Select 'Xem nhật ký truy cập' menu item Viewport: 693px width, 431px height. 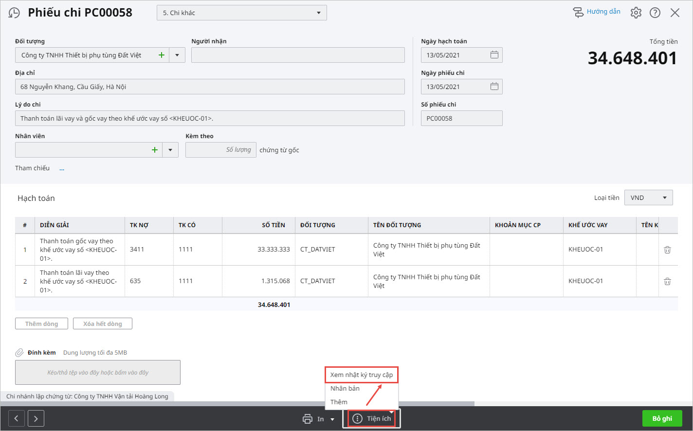(x=361, y=375)
